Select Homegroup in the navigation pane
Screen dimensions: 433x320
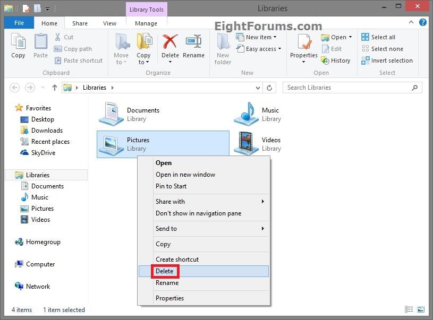43,242
